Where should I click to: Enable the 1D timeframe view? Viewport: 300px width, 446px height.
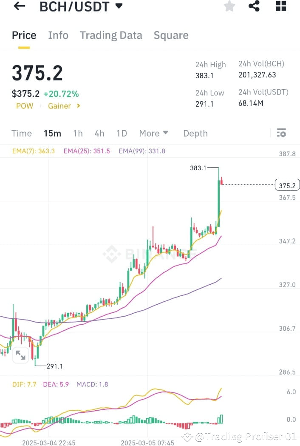click(x=122, y=133)
